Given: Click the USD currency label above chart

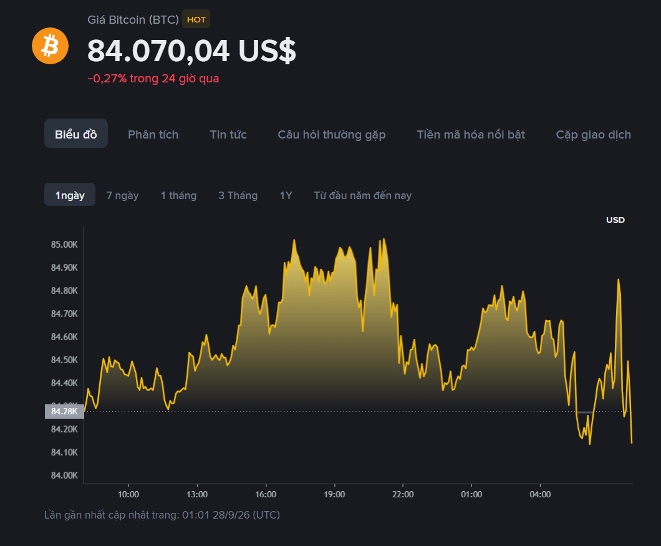Looking at the screenshot, I should click(615, 220).
